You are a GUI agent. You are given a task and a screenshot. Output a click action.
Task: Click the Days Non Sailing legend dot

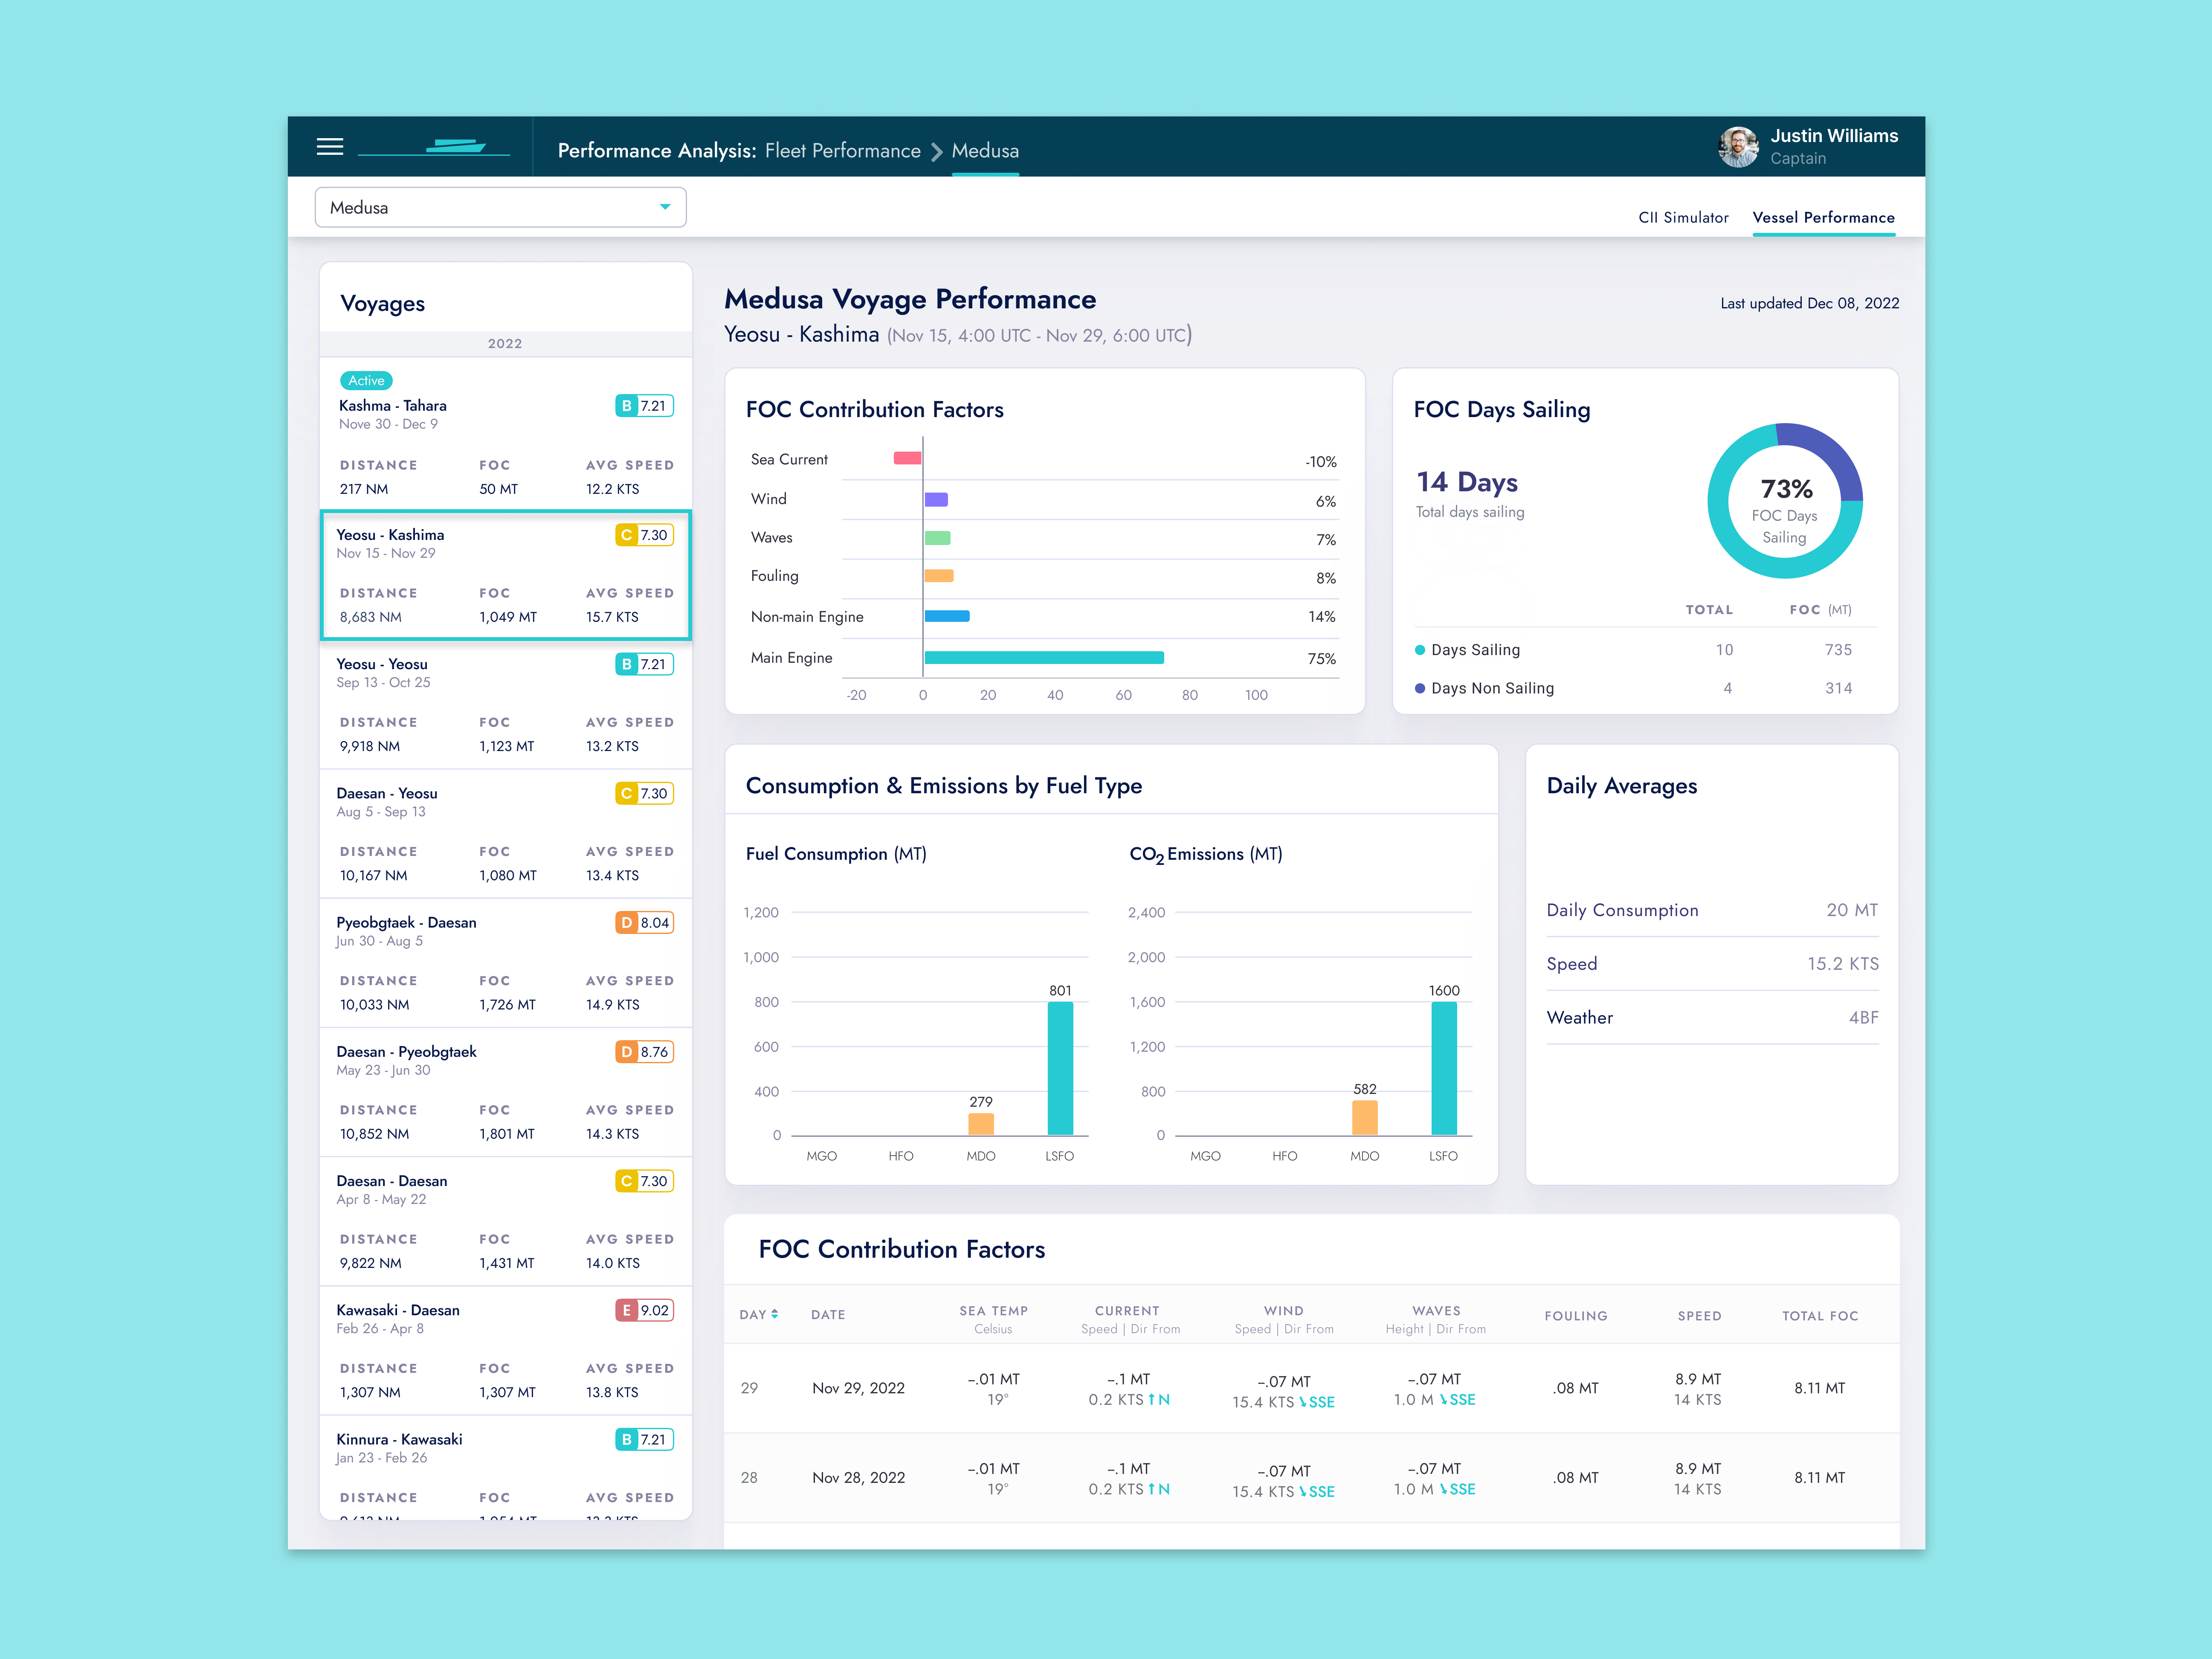pyautogui.click(x=1420, y=688)
